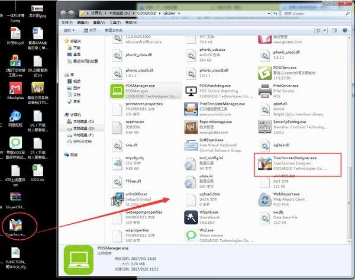355x280 pixels.
Task: Select the wx.properties file name
Action: (137, 230)
